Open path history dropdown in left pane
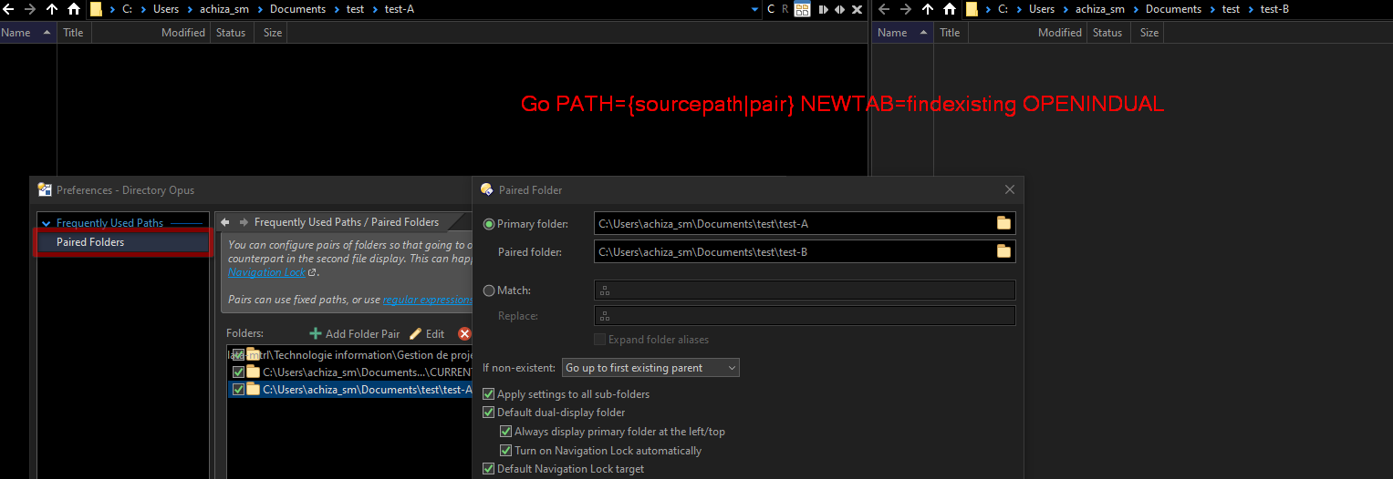Screen dimensions: 1393x479 pos(754,9)
